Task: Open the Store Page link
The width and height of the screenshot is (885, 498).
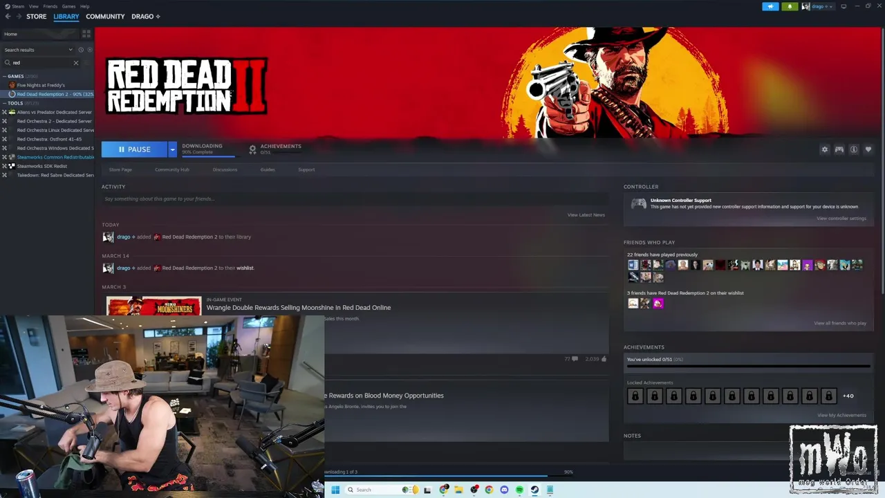Action: [120, 169]
